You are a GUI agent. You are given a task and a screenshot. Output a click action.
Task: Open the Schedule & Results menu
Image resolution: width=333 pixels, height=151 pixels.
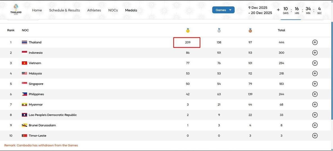tap(64, 10)
